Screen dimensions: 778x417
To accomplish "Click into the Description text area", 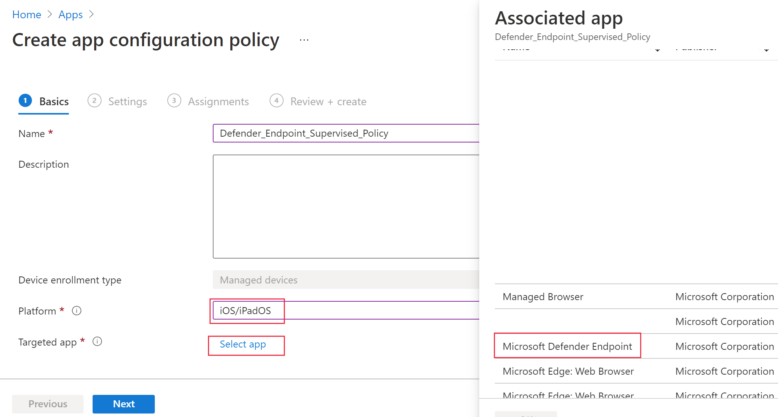I will pos(346,207).
